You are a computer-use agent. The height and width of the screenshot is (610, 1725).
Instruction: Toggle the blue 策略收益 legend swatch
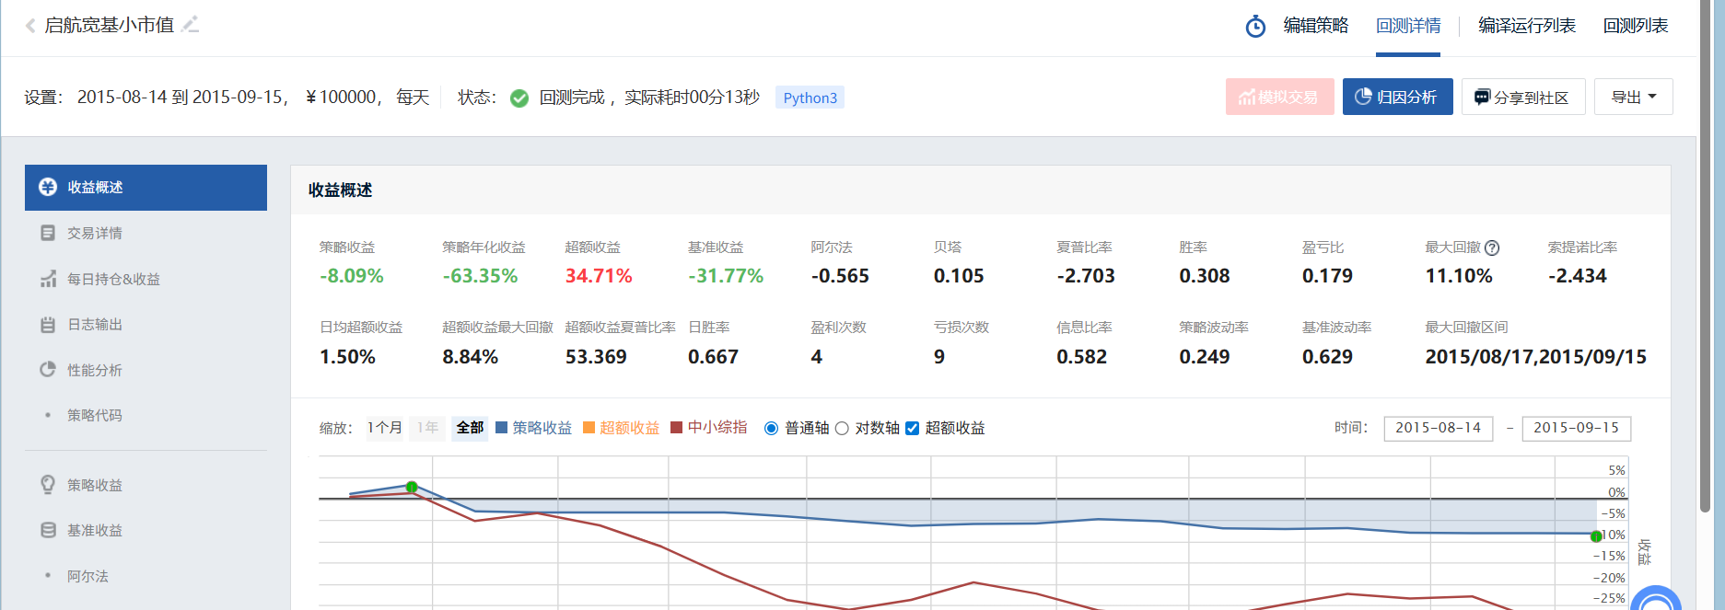(502, 428)
